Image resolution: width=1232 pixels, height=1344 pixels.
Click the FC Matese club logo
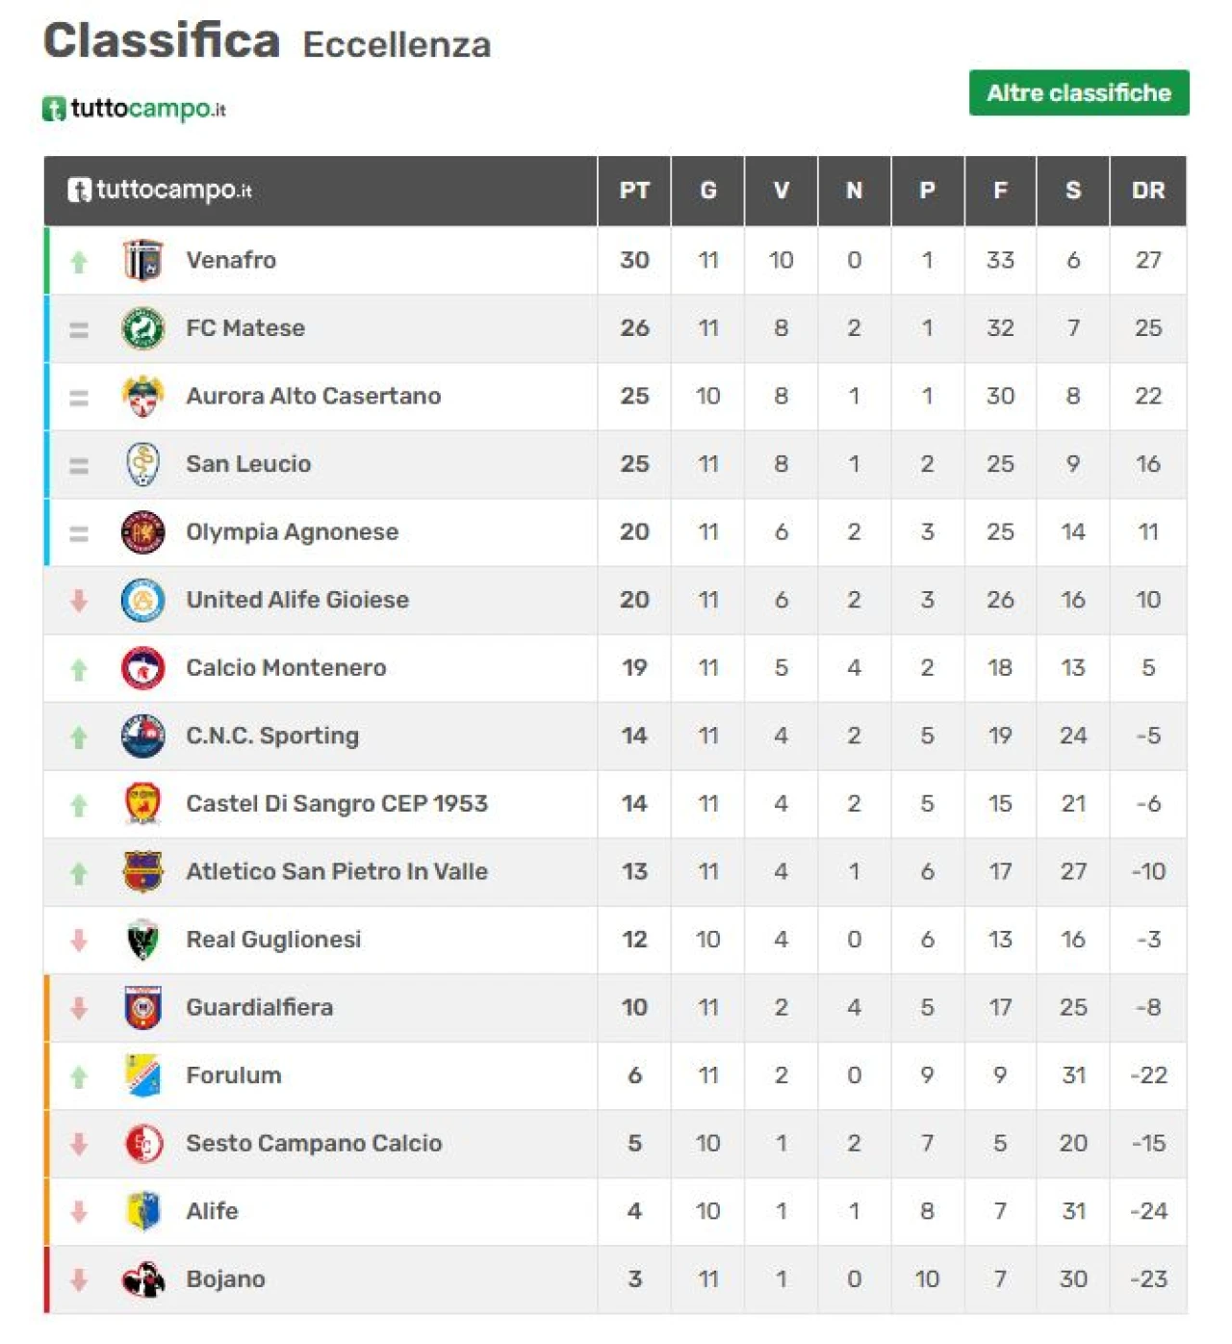pyautogui.click(x=142, y=328)
